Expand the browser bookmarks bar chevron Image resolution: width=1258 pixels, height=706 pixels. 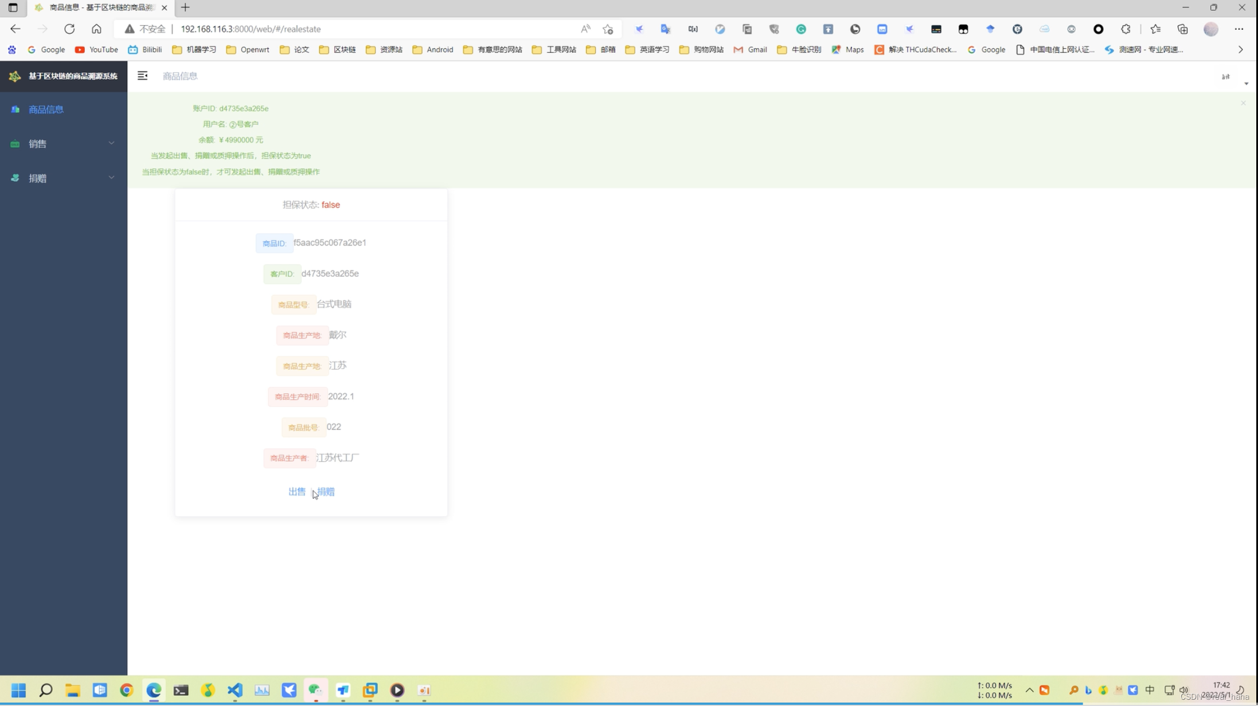point(1241,49)
